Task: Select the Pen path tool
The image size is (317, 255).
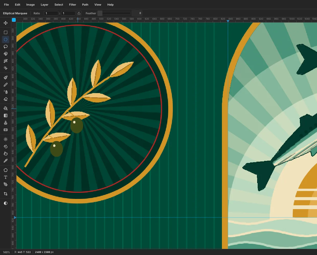Action: click(x=6, y=184)
